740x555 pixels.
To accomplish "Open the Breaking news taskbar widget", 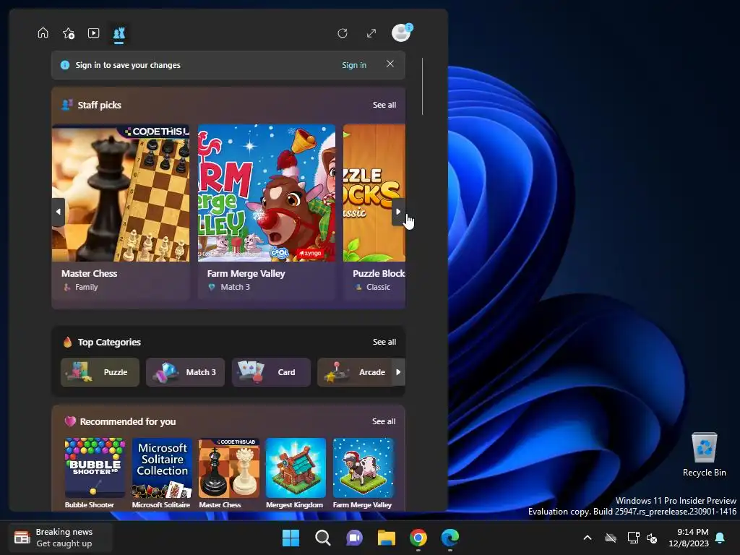I will click(61, 538).
